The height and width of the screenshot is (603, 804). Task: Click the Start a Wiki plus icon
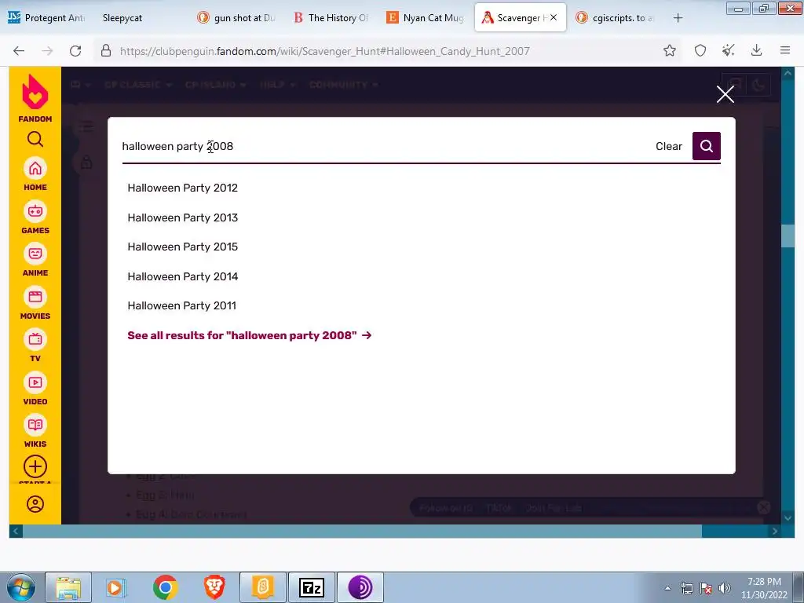tap(35, 466)
